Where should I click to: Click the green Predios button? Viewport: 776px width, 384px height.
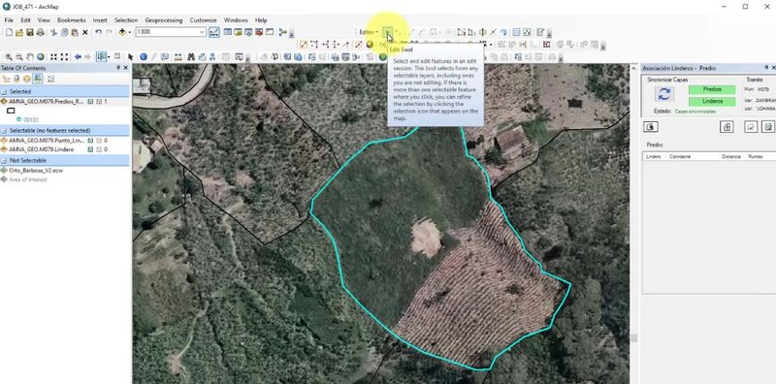click(712, 89)
